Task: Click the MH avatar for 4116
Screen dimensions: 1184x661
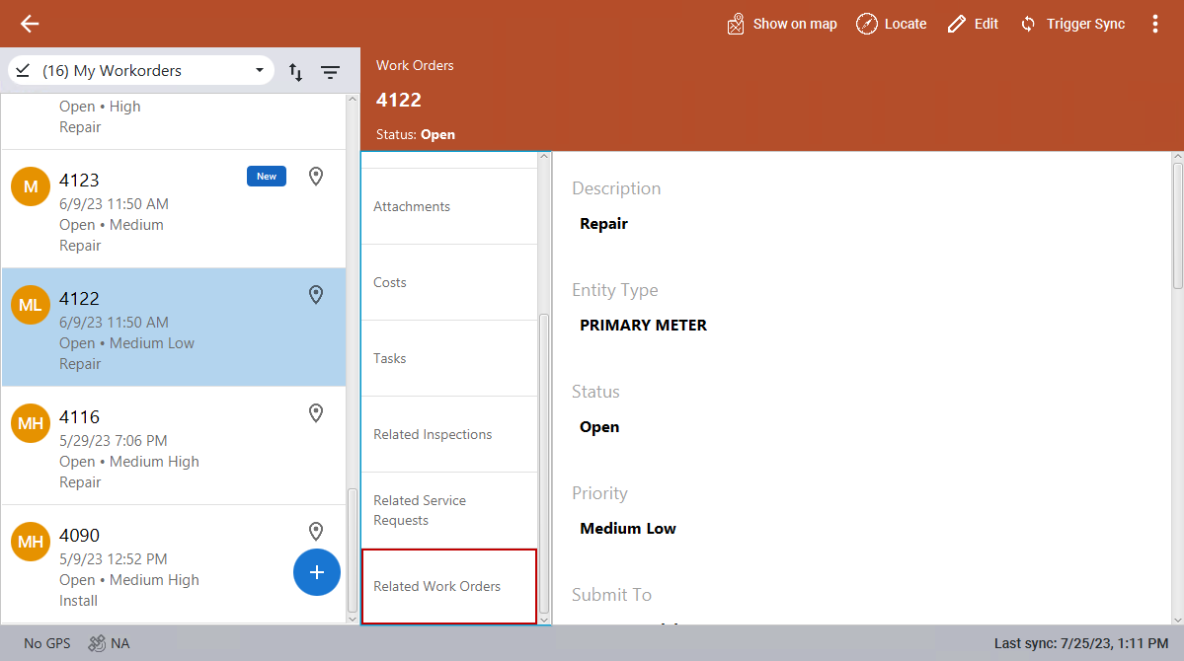Action: click(x=31, y=423)
